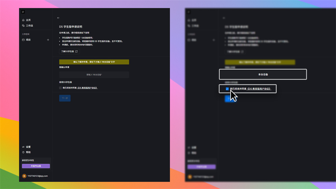
Task: Click the app logo in the sidebar top
Action: coord(23,12)
